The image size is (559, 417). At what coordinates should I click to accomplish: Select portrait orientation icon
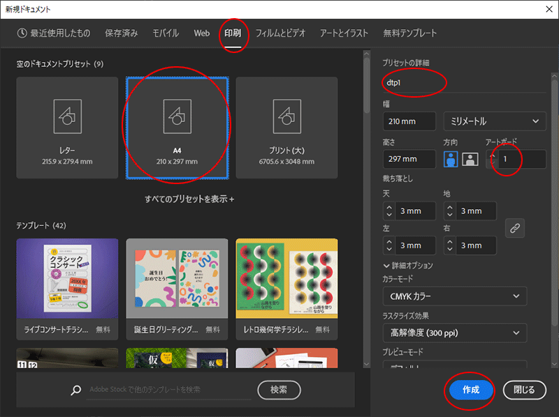tap(451, 159)
